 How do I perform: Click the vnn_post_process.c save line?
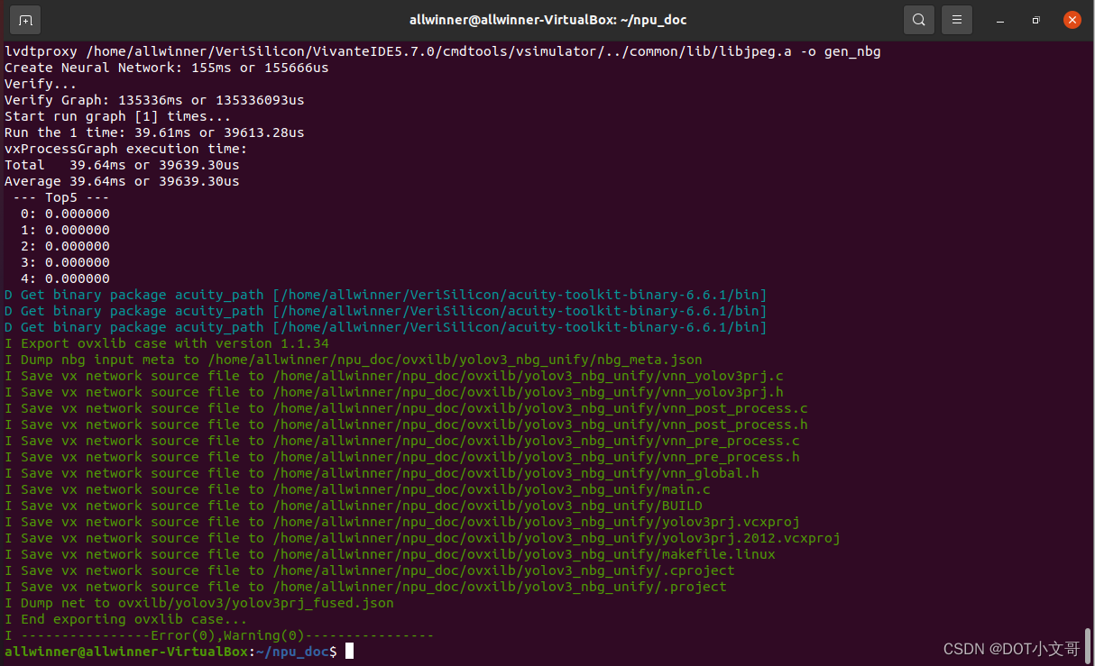406,408
